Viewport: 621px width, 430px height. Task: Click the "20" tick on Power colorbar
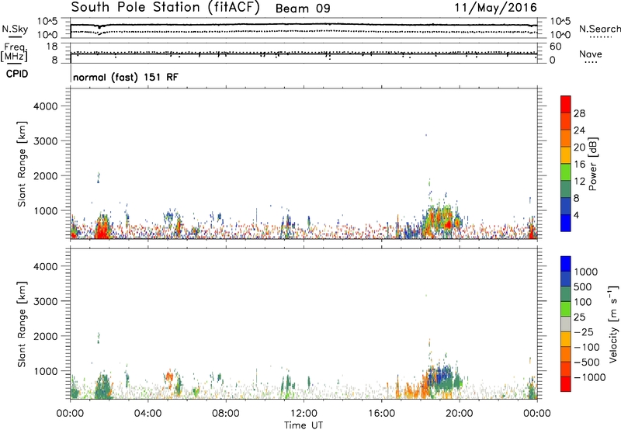click(579, 147)
